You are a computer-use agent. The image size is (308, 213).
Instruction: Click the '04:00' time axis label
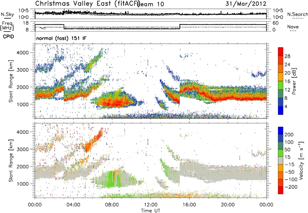(74, 205)
